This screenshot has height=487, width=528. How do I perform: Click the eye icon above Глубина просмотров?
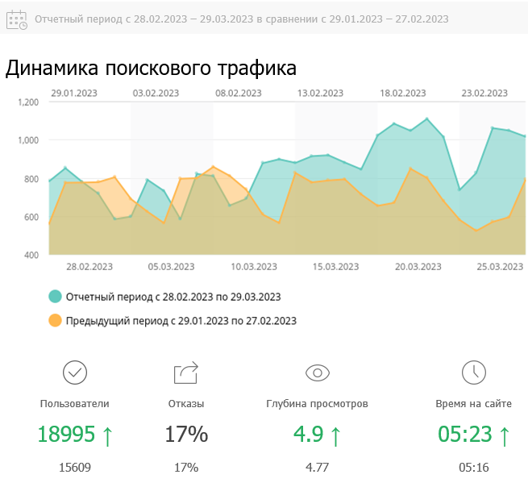[318, 373]
